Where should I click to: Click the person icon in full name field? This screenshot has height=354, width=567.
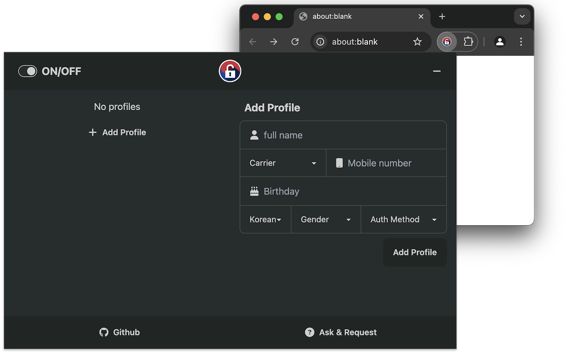(254, 135)
